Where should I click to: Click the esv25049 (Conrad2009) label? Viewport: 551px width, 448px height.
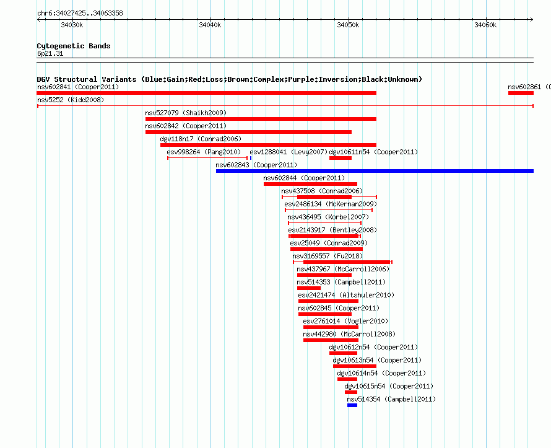[329, 243]
